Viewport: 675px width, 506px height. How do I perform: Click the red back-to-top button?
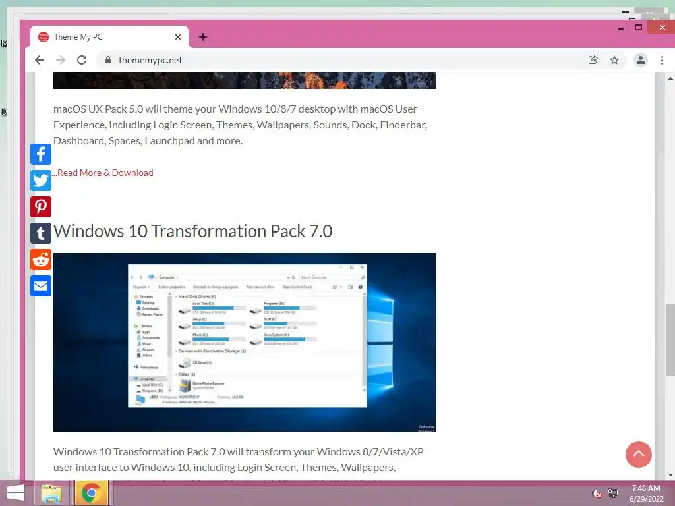(638, 455)
